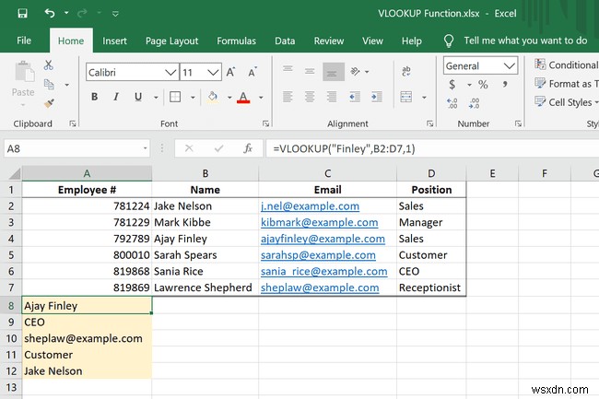Decrease font size with the small A icon

[253, 72]
